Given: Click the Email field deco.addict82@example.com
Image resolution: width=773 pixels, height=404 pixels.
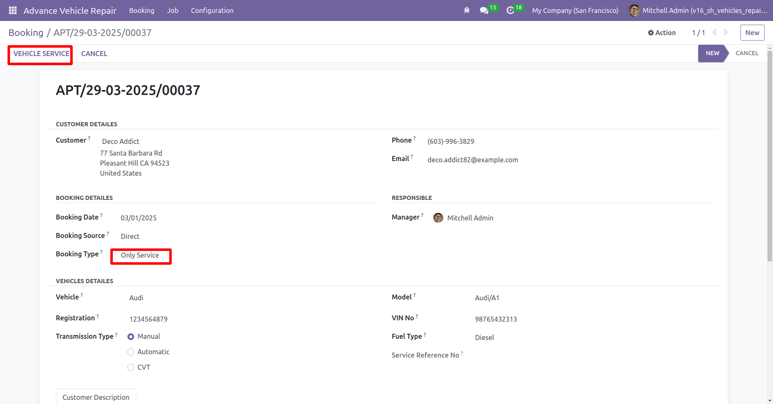Looking at the screenshot, I should point(473,160).
